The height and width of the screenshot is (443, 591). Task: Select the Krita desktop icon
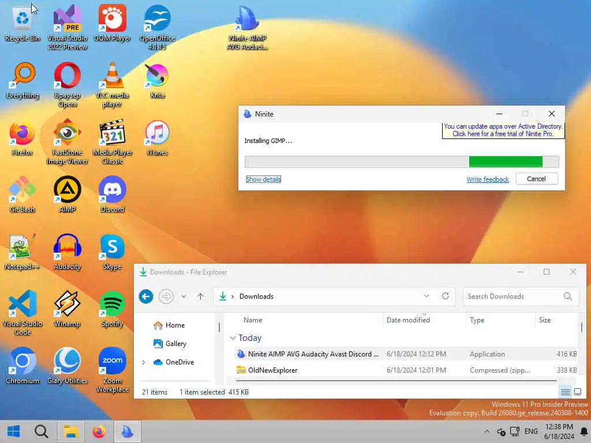tap(157, 81)
